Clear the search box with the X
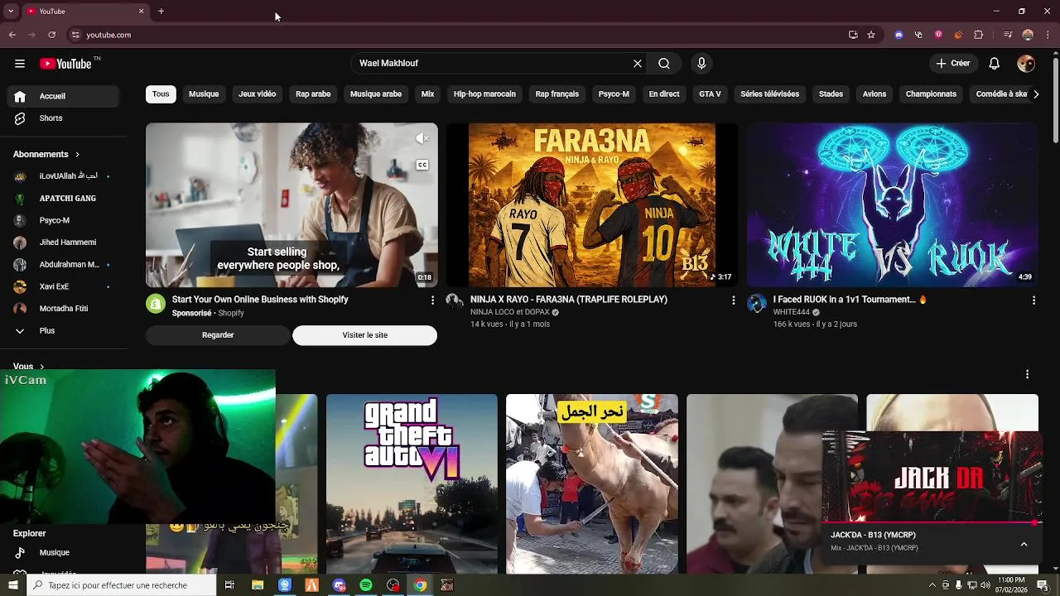Screen dimensions: 1060x596 [638, 64]
